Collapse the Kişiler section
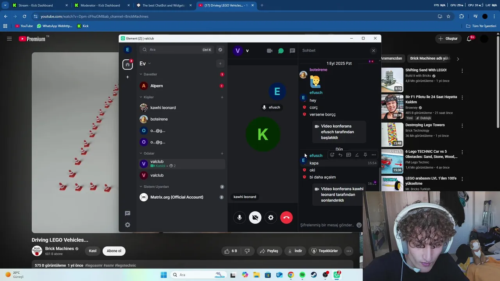This screenshot has width=500, height=281. pos(146,97)
